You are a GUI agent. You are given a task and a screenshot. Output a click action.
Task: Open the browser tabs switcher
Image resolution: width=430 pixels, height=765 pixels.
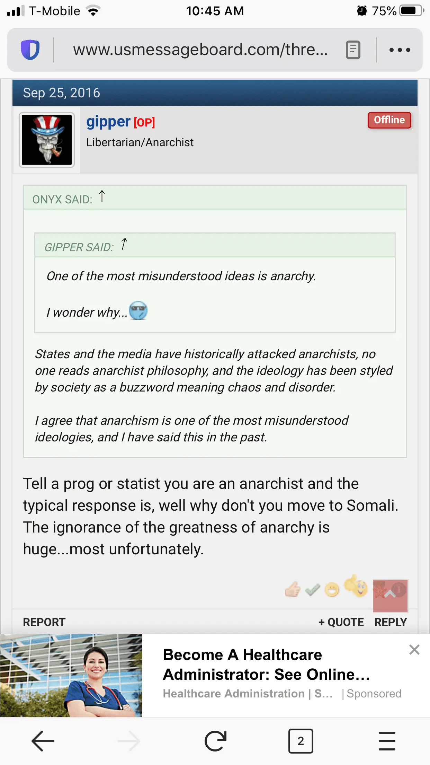click(x=301, y=741)
